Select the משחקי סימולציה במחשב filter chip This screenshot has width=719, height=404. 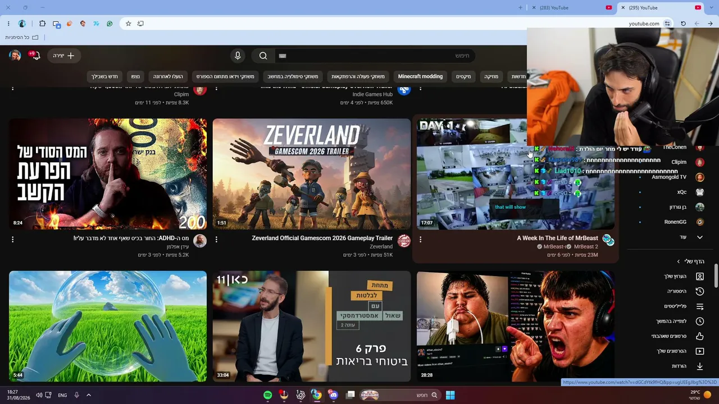293,76
